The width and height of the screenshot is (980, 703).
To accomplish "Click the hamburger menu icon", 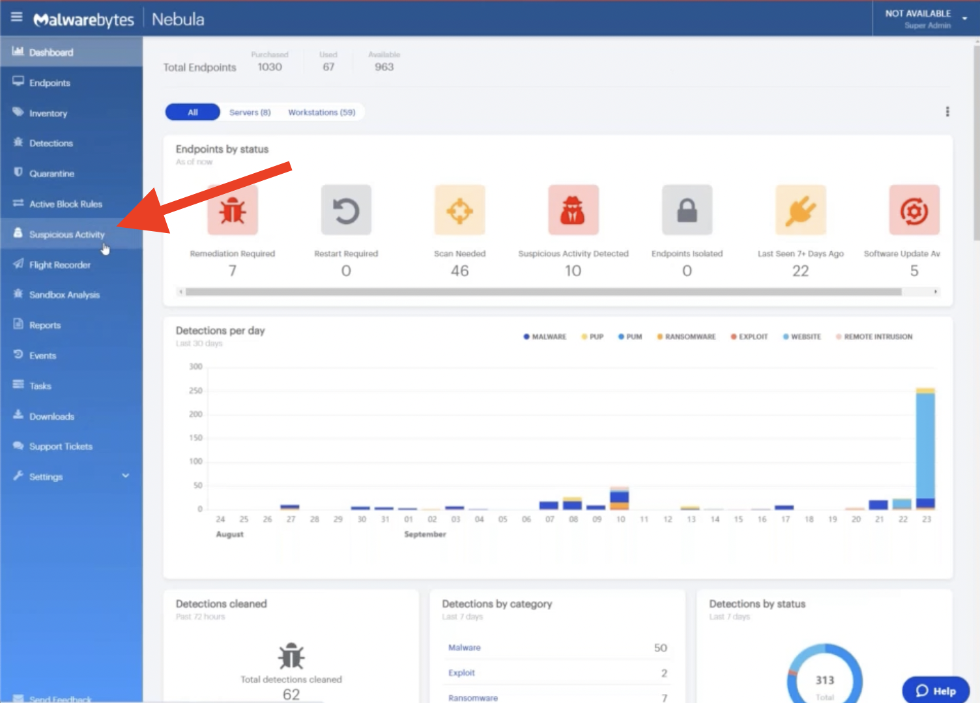I will coord(16,18).
